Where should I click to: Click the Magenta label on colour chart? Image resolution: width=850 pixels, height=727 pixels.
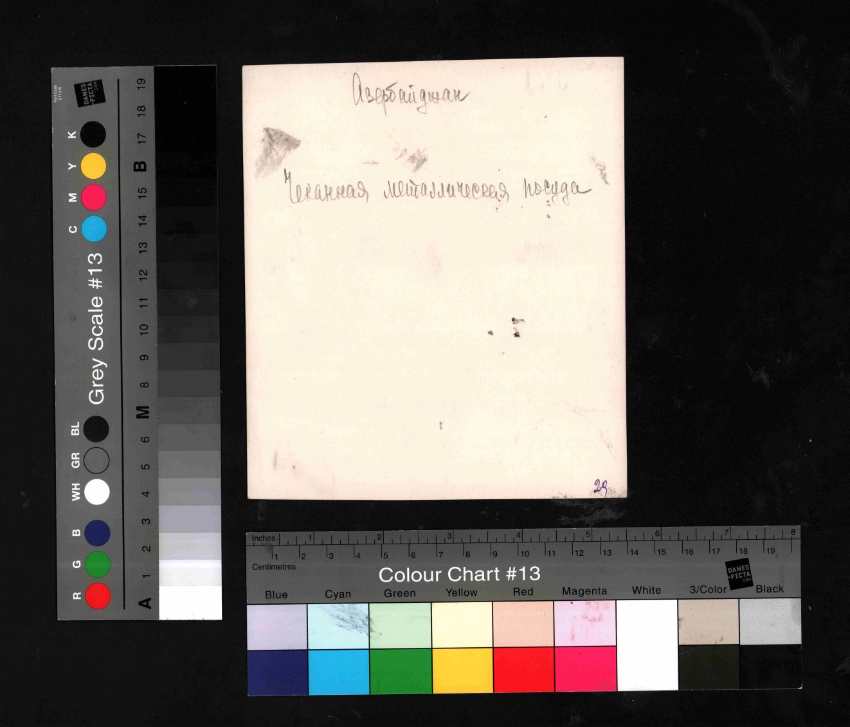pyautogui.click(x=584, y=591)
